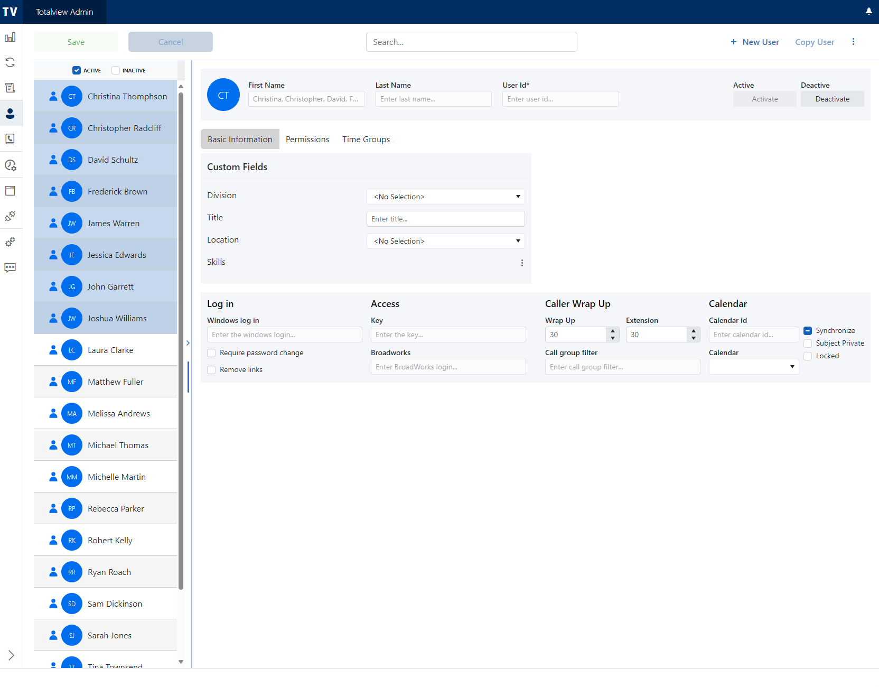Select Sarah Jones in user list
This screenshot has width=879, height=687.
106,635
